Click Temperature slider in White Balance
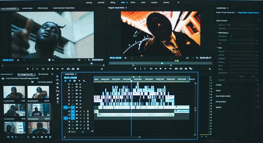This screenshot has width=263, height=143. (242, 40)
